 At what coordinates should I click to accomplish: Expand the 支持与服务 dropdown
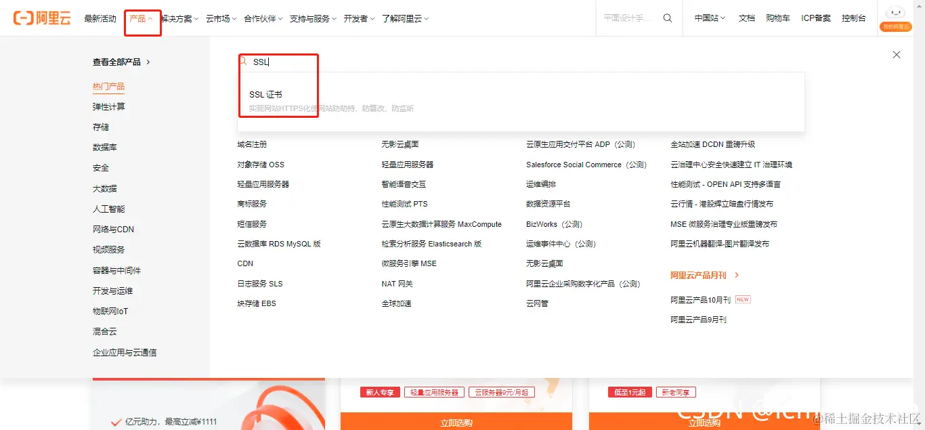[313, 18]
